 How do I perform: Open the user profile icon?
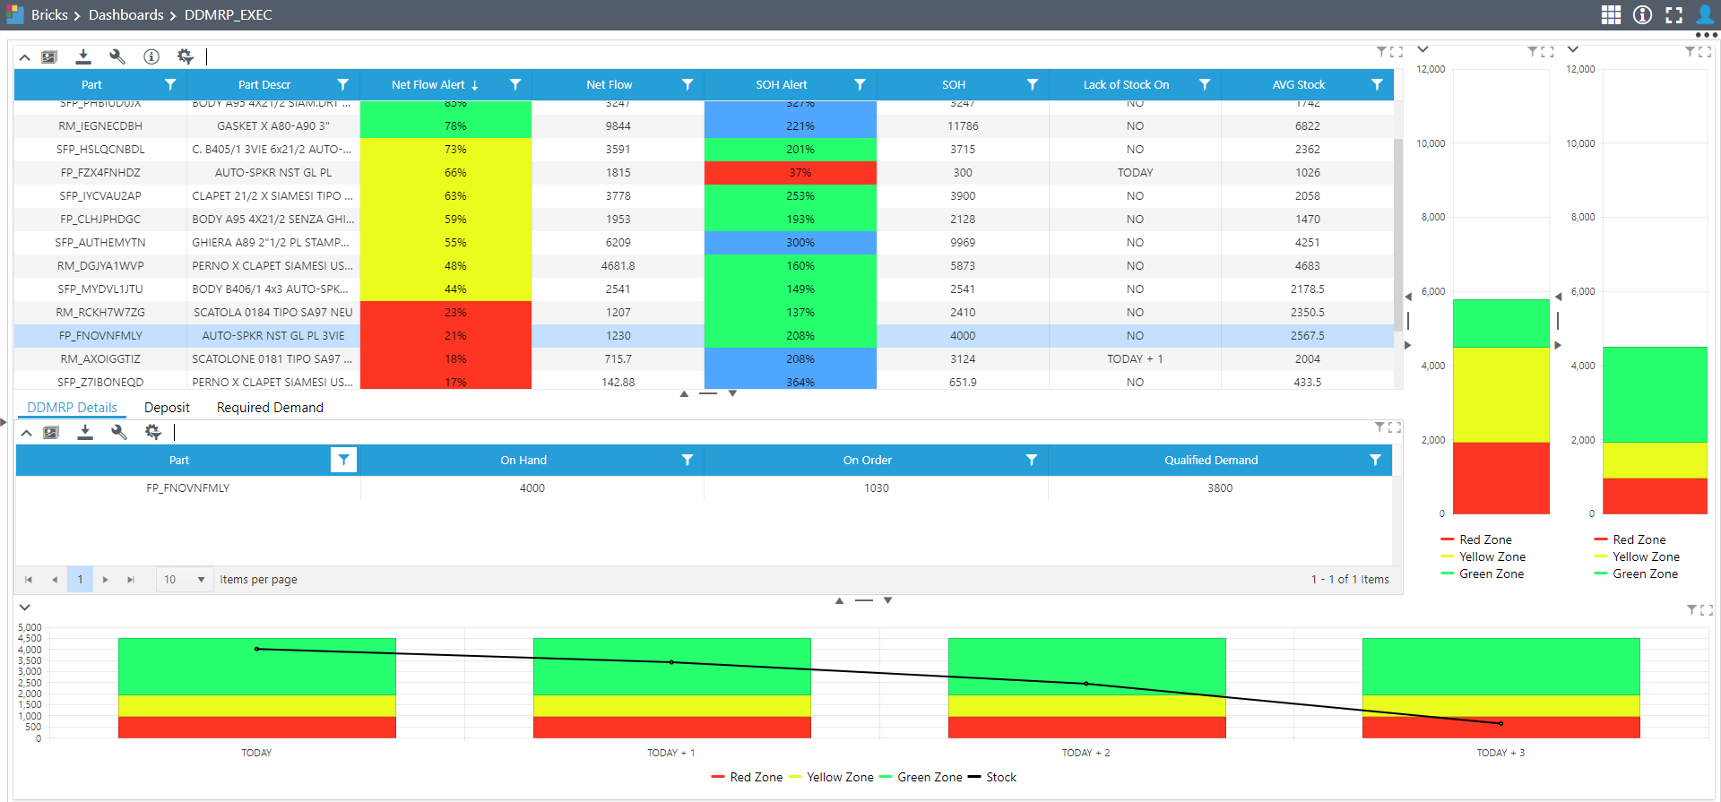coord(1704,15)
